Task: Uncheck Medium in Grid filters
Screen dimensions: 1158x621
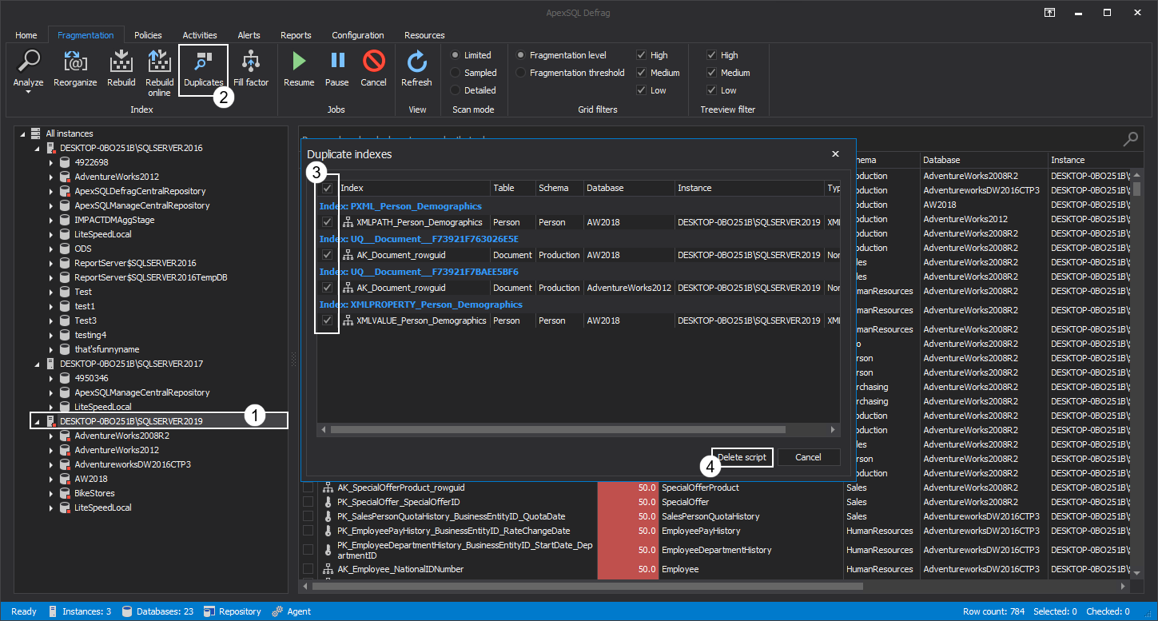Action: (640, 72)
